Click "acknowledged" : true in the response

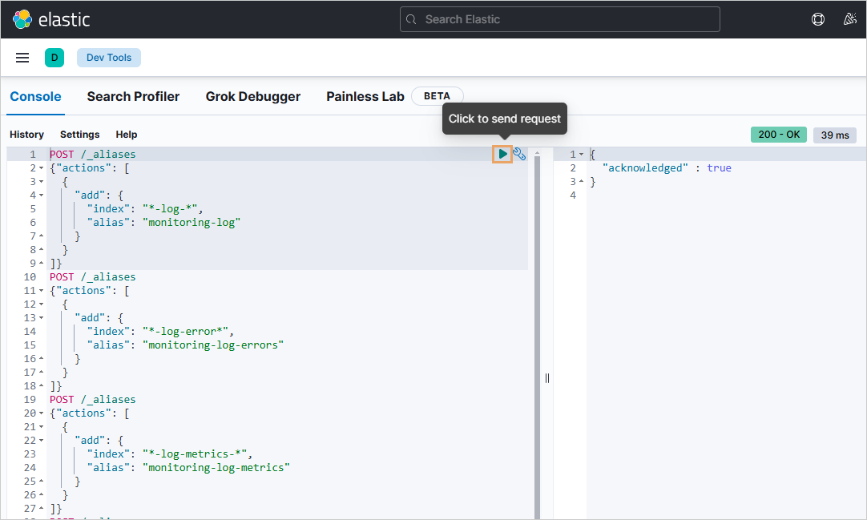(x=667, y=168)
